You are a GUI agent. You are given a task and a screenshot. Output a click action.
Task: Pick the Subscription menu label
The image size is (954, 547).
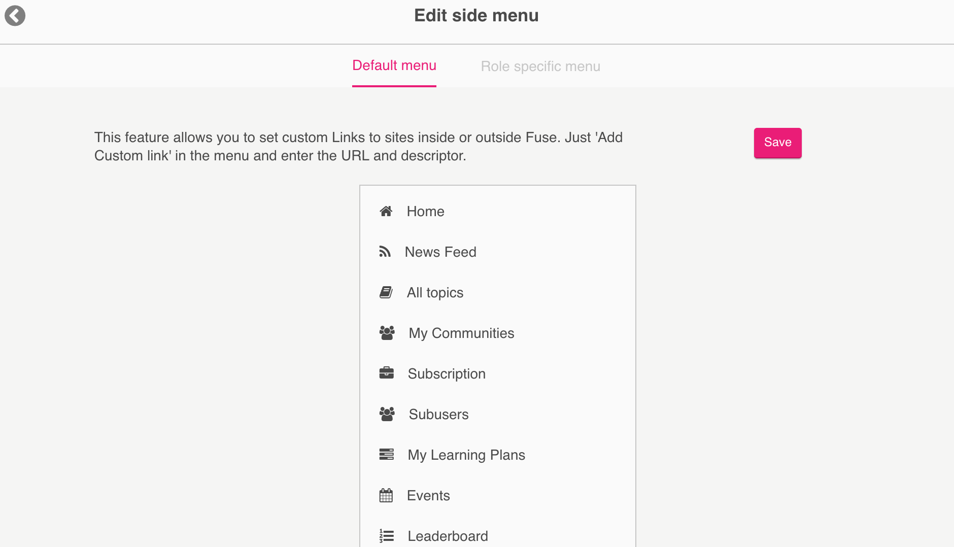coord(447,374)
